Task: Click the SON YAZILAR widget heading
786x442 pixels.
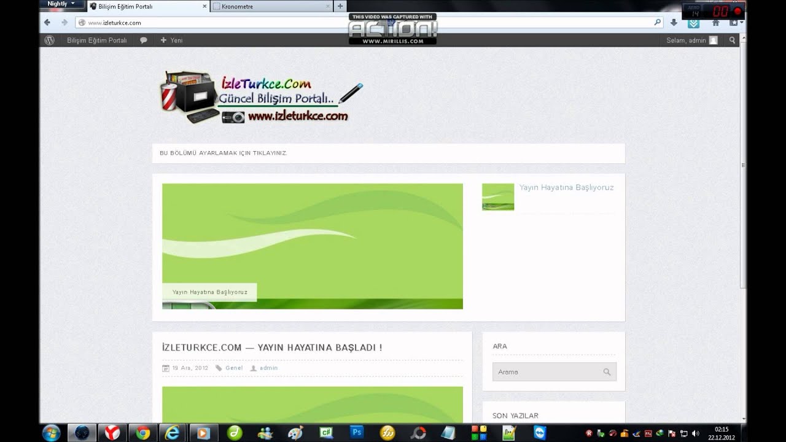Action: click(515, 416)
